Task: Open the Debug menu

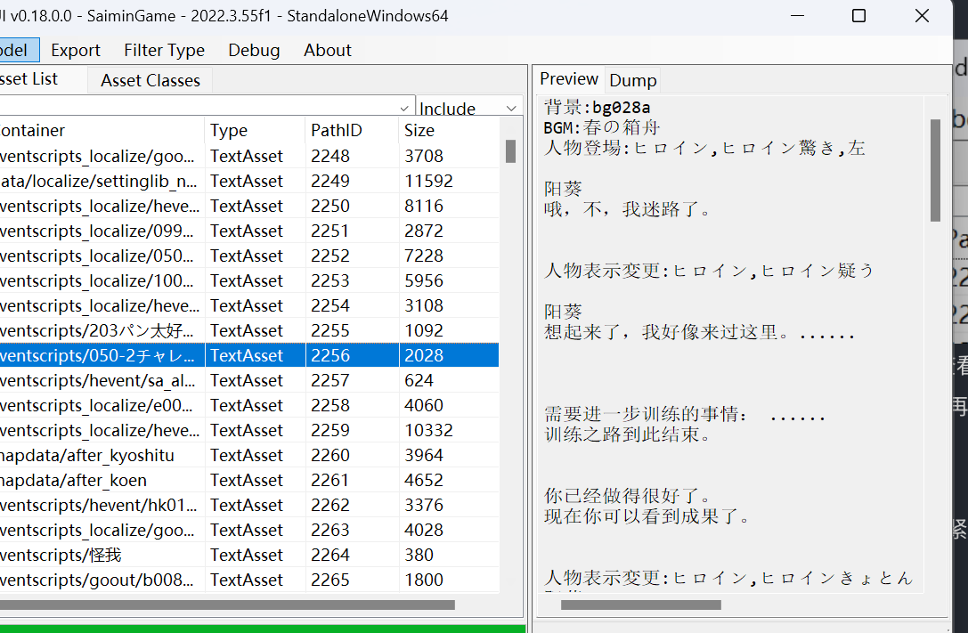Action: [x=254, y=50]
